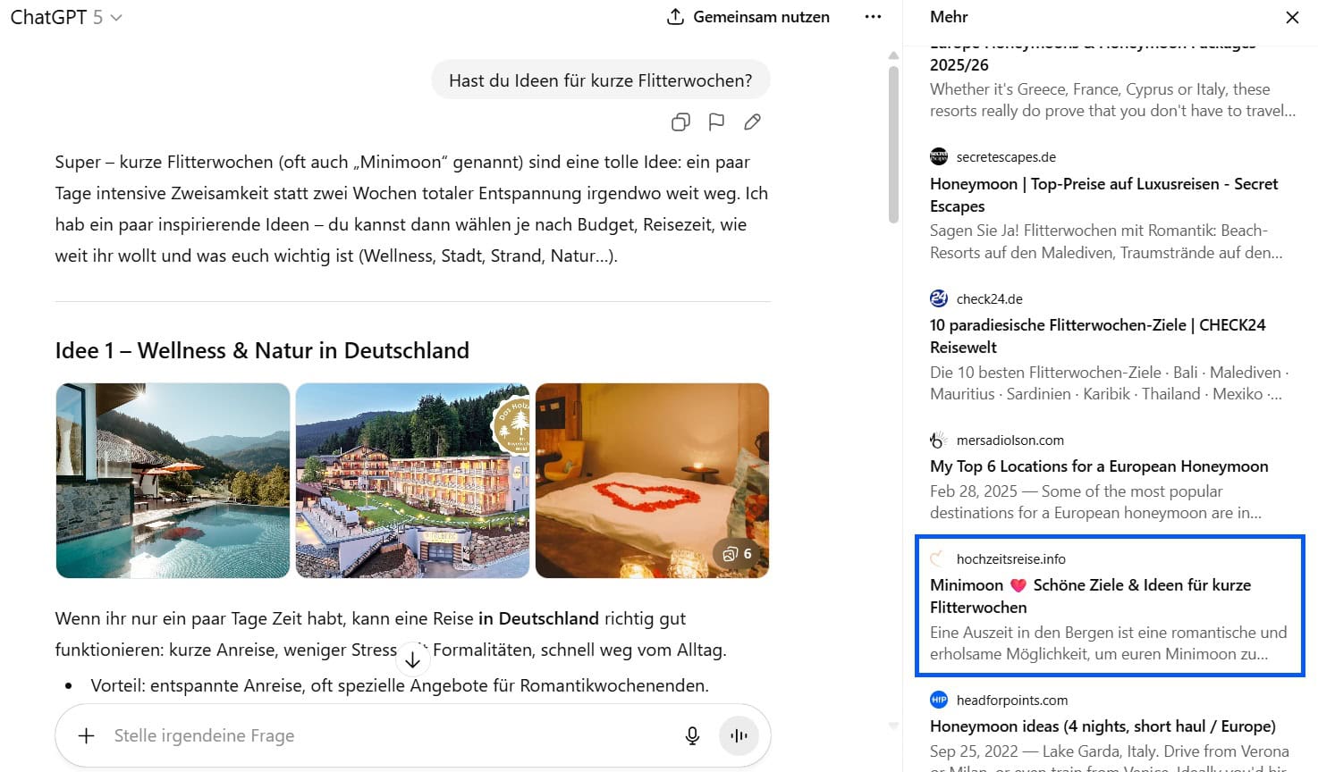Click the Gemeinsam nutzen share button
The height and width of the screenshot is (772, 1318).
point(748,17)
